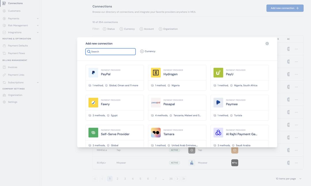Go to page 3 in pagination
Image resolution: width=311 pixels, height=186 pixels.
pos(125,179)
